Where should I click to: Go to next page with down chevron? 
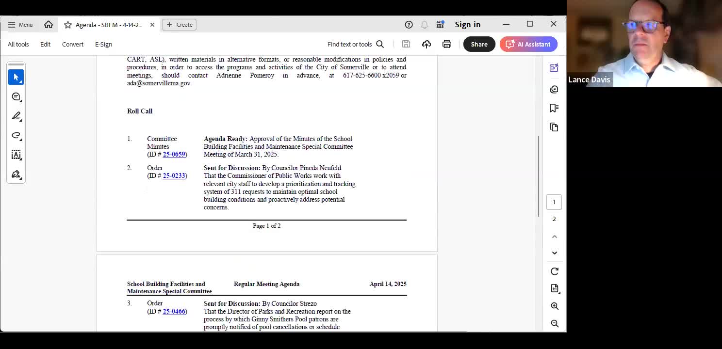(x=555, y=253)
